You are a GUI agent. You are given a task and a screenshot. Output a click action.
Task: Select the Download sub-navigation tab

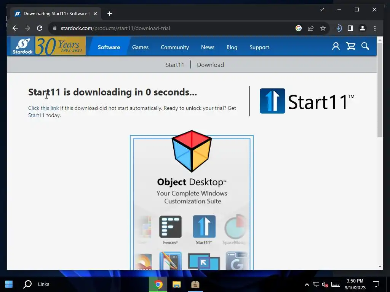coord(210,65)
